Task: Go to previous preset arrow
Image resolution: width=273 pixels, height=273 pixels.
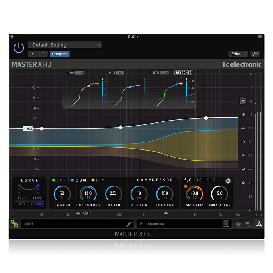Action: click(33, 54)
